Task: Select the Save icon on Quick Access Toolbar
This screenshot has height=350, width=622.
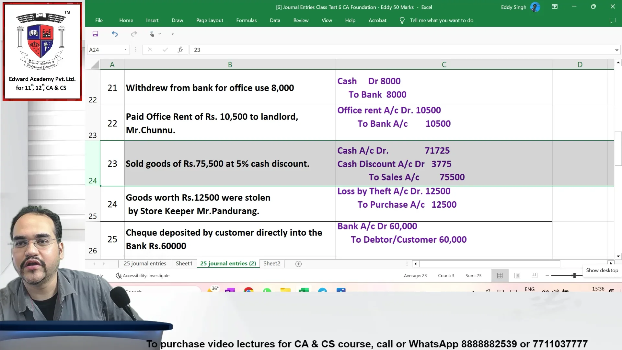Action: (95, 34)
